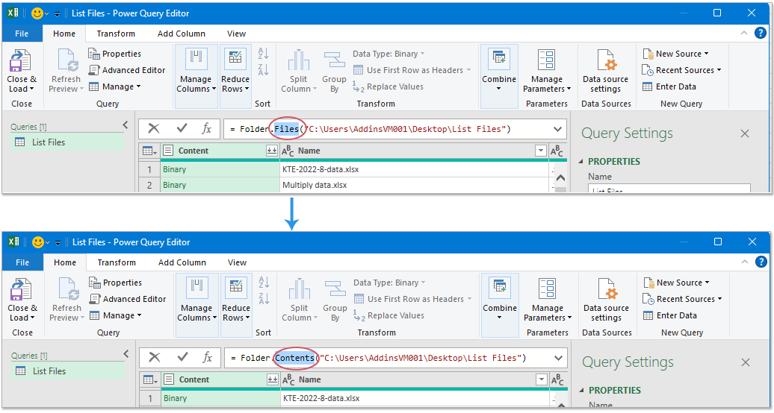Switch to View tab in top window
Image resolution: width=774 pixels, height=413 pixels.
point(236,34)
